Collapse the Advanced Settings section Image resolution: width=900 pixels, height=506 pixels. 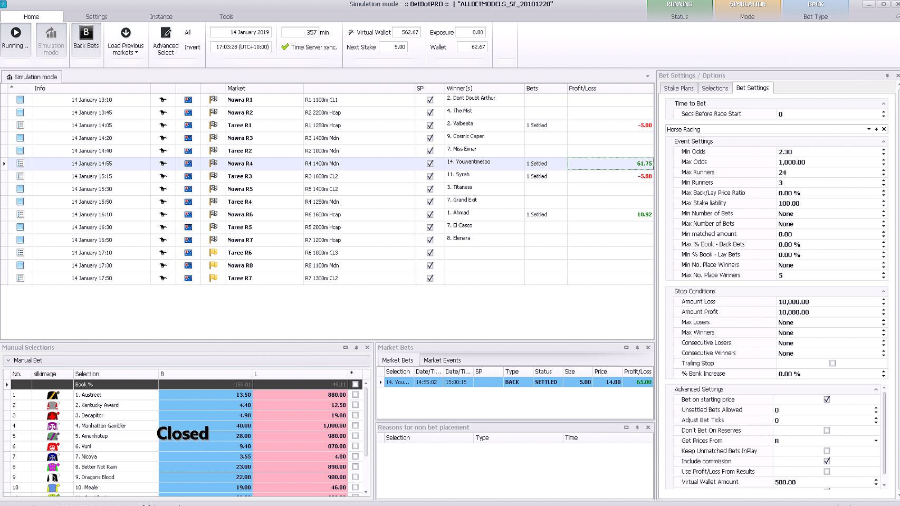876,389
